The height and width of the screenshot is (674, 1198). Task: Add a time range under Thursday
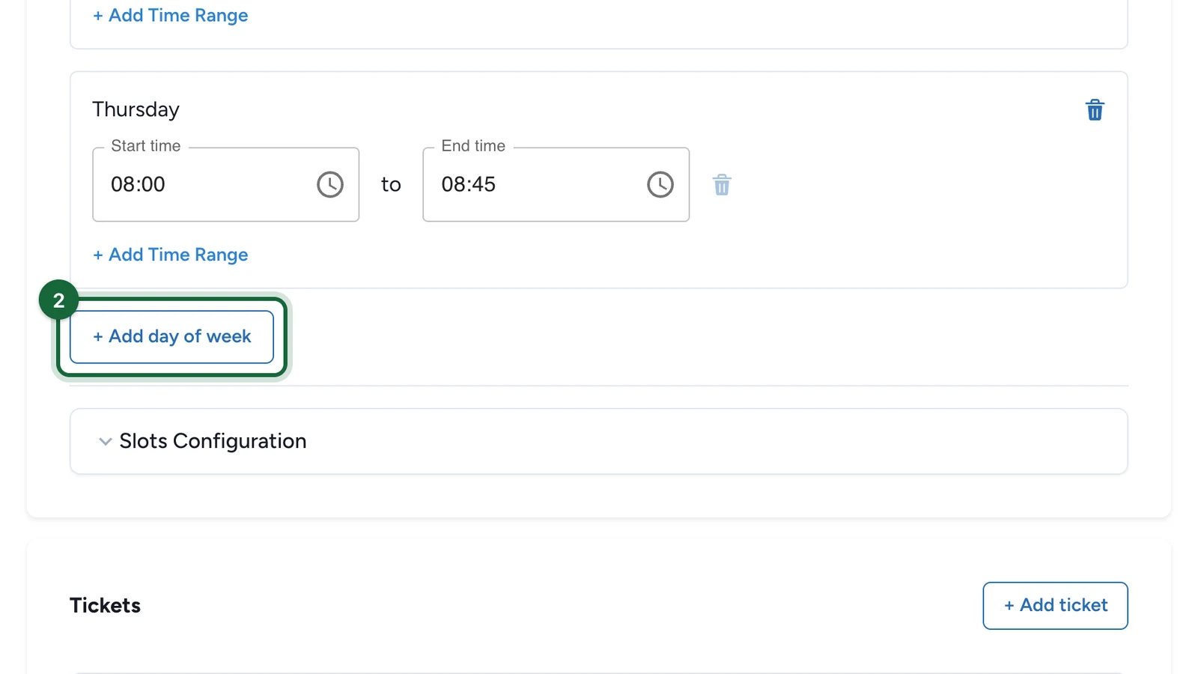tap(171, 255)
